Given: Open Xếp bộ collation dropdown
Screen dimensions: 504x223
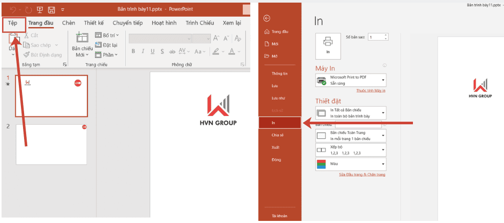Looking at the screenshot, I should click(351, 150).
